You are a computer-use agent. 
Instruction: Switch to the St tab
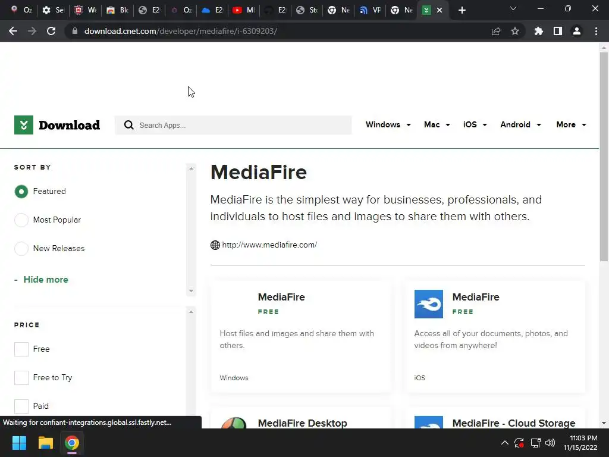[306, 10]
